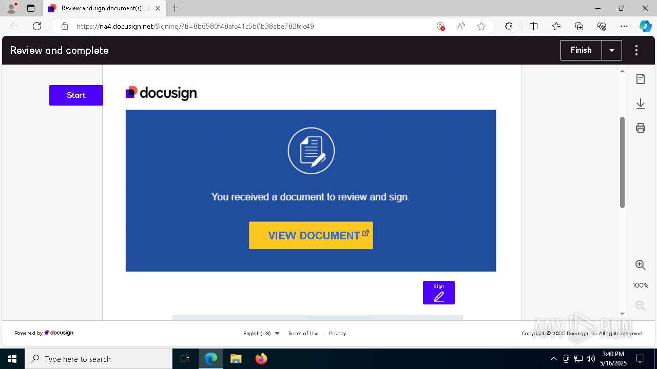657x369 pixels.
Task: Click the Finish button
Action: (581, 50)
